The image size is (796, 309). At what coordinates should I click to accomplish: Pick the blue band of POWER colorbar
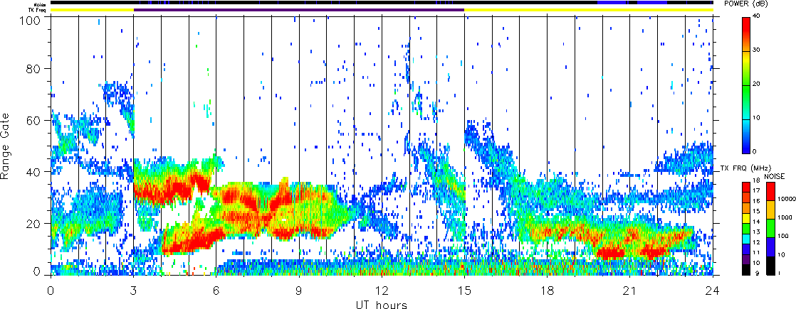click(x=746, y=142)
